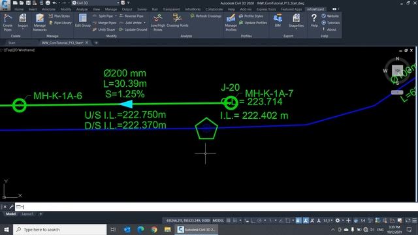Click the Low/High Points tool
This screenshot has height=235, width=418.
pyautogui.click(x=158, y=22)
